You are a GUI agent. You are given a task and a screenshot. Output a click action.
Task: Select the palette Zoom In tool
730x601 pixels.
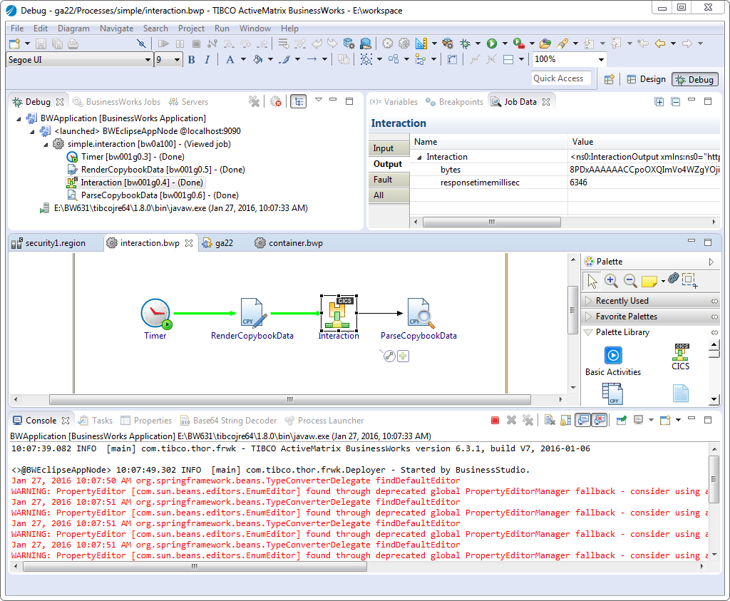(x=611, y=280)
